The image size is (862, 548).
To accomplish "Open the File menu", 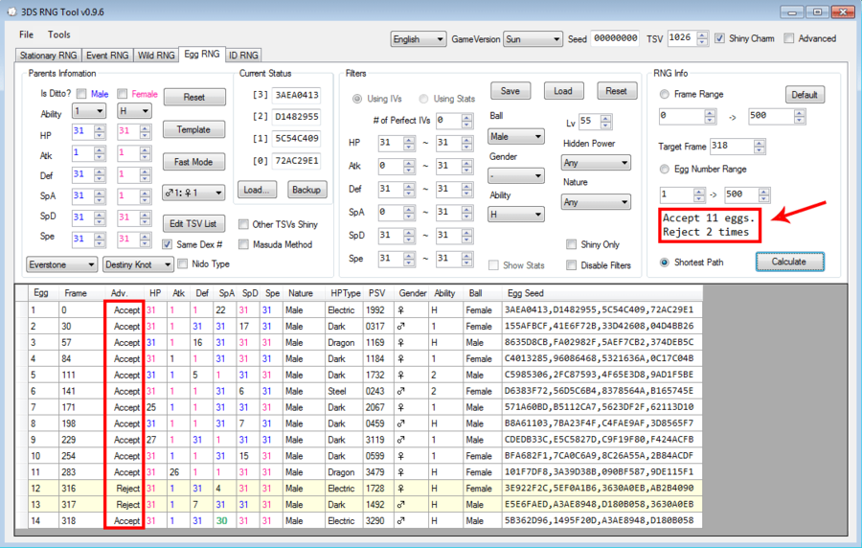I will [26, 34].
